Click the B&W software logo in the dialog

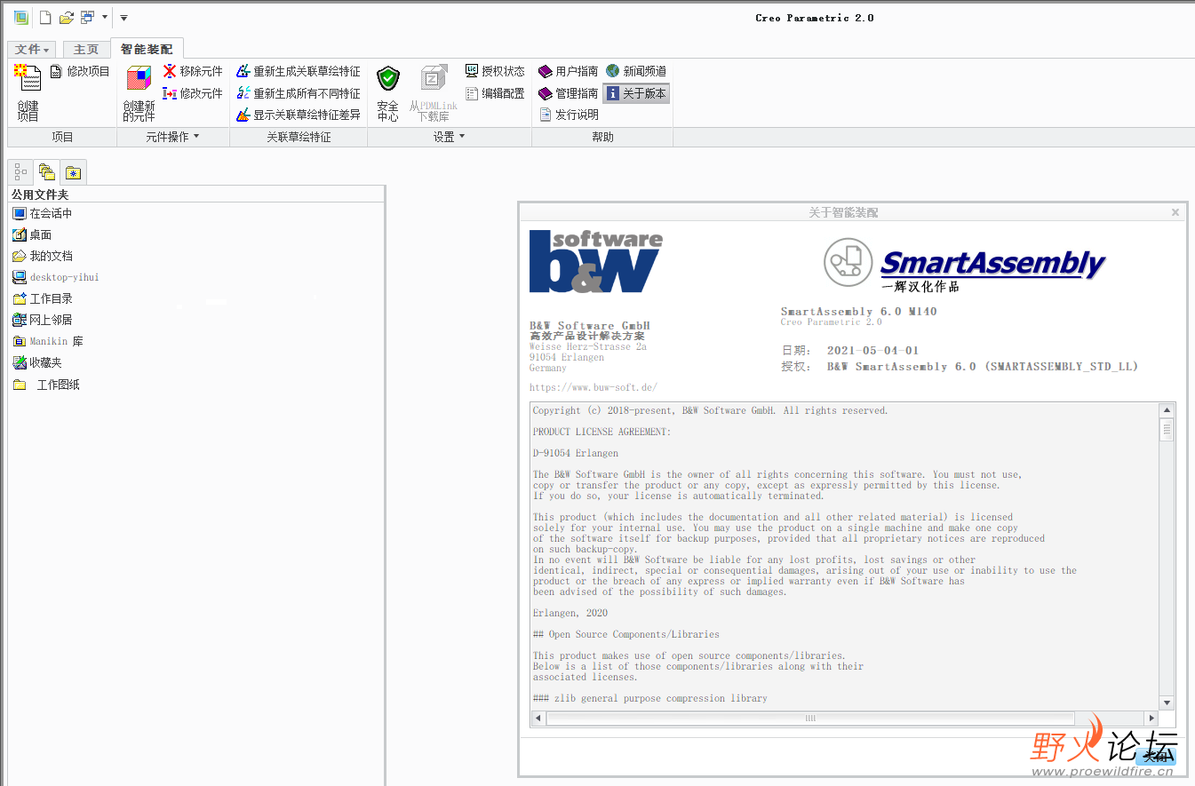(x=595, y=262)
